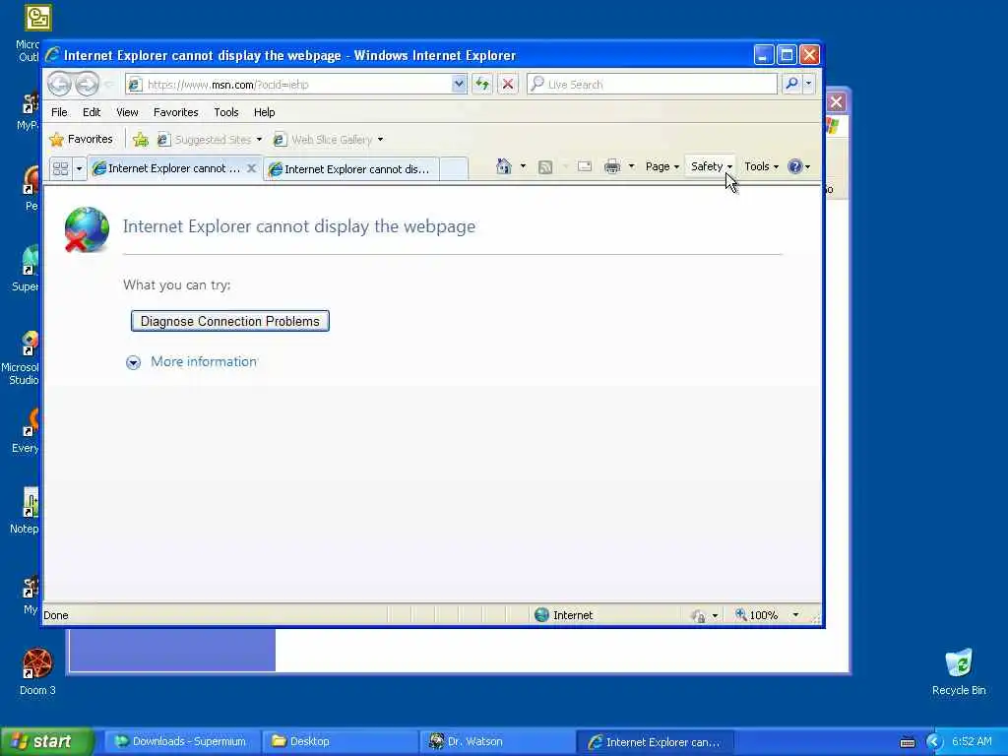
Task: Expand the More information section
Action: (x=192, y=362)
